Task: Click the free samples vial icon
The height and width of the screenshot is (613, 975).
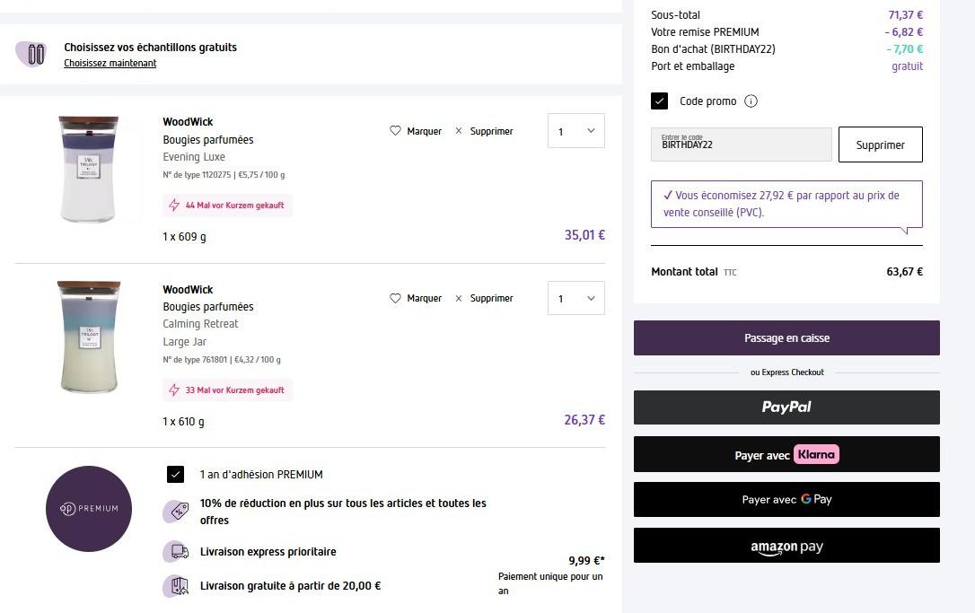Action: pyautogui.click(x=35, y=55)
